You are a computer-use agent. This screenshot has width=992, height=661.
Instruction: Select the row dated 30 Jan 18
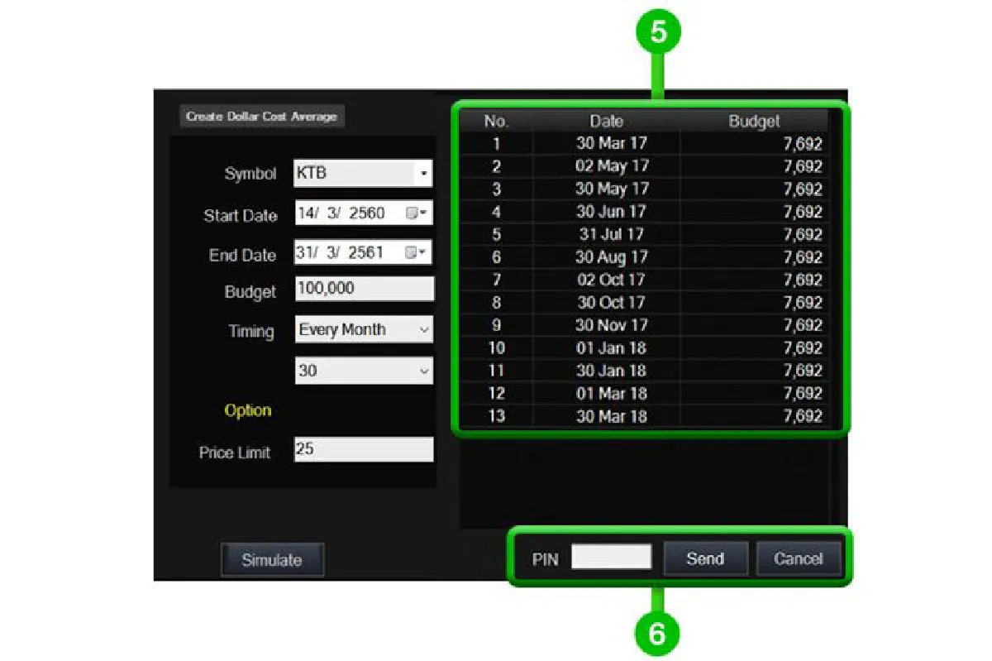[x=644, y=371]
